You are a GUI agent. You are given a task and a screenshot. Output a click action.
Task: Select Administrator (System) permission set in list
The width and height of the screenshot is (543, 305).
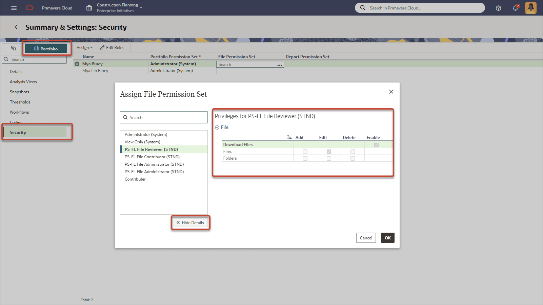(164, 135)
